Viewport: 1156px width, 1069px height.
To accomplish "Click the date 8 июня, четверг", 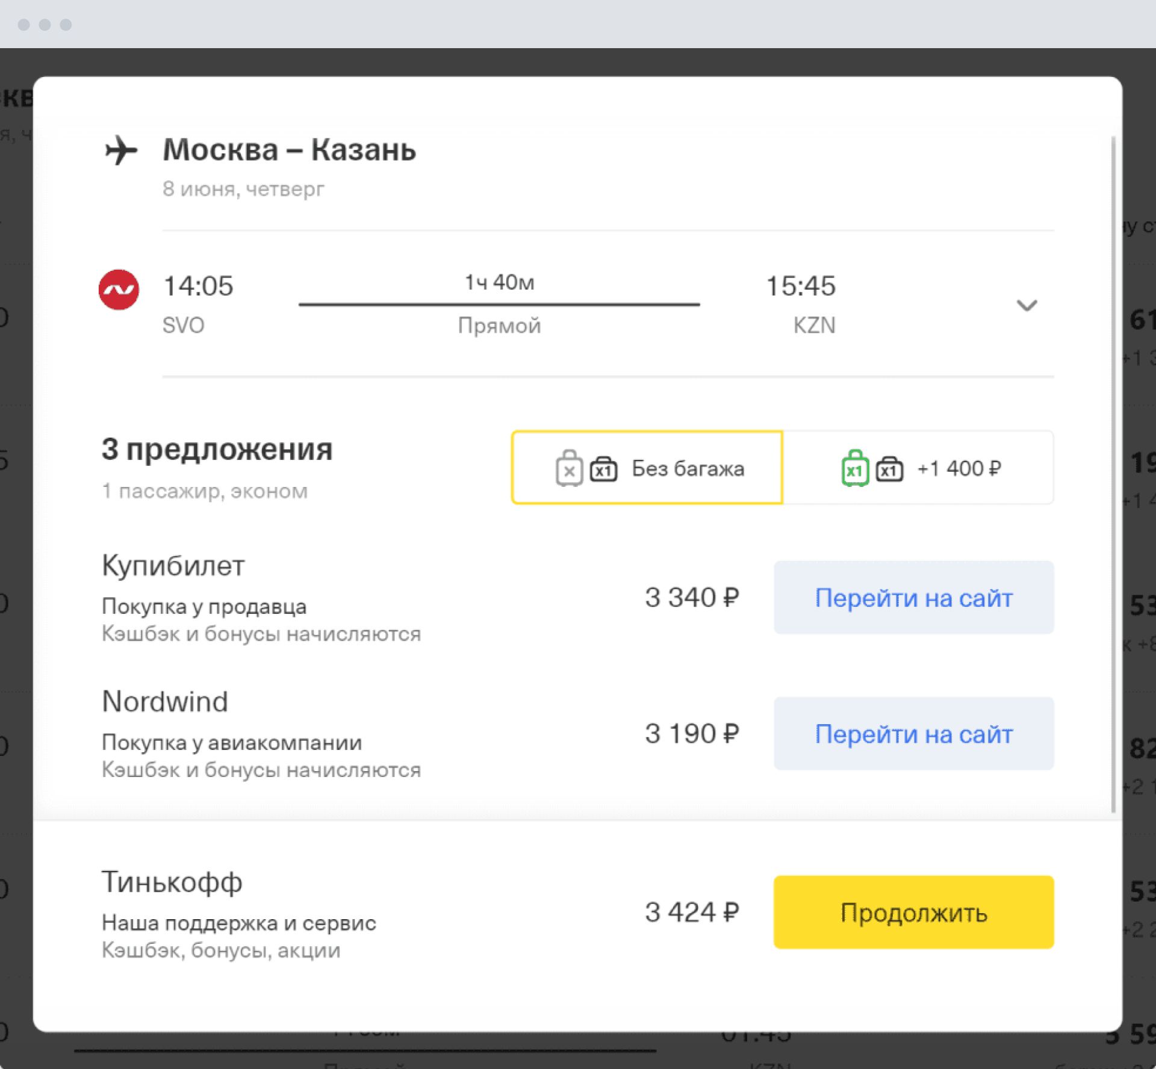I will 243,190.
